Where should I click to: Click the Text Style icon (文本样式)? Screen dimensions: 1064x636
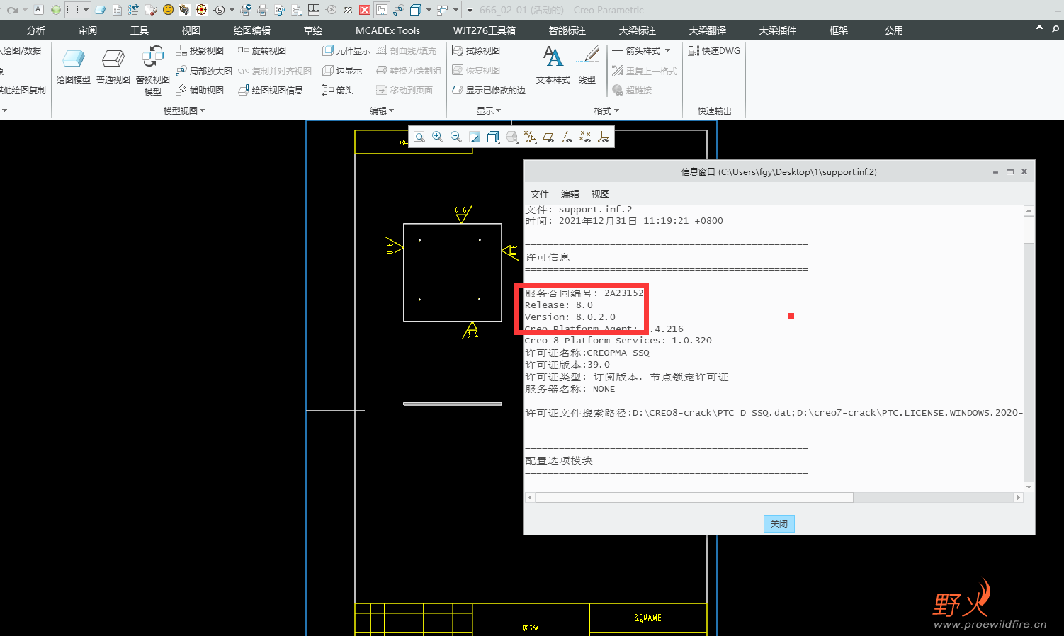pyautogui.click(x=553, y=65)
